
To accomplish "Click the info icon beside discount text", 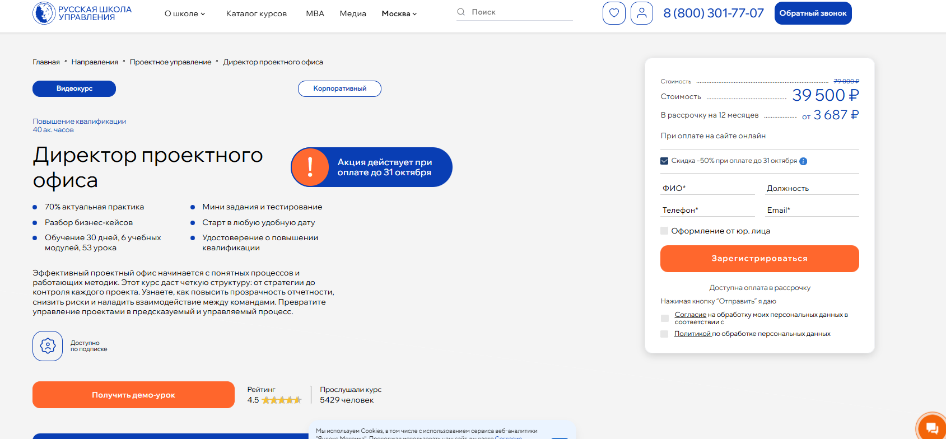I will pos(803,161).
